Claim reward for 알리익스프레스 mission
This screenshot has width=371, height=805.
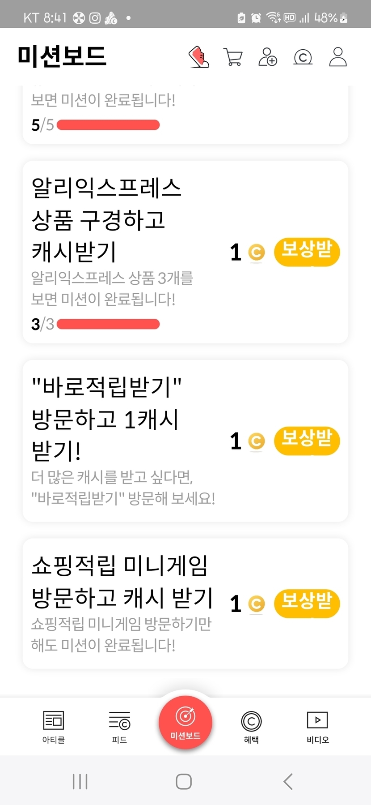point(307,252)
